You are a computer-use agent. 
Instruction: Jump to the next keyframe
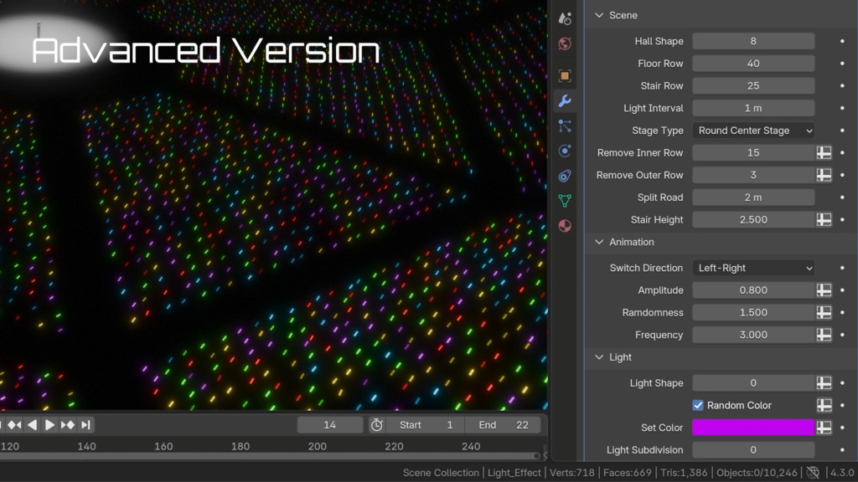click(68, 424)
